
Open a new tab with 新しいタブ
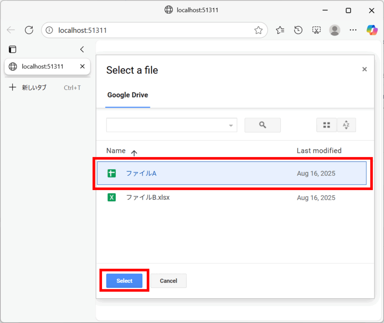34,88
